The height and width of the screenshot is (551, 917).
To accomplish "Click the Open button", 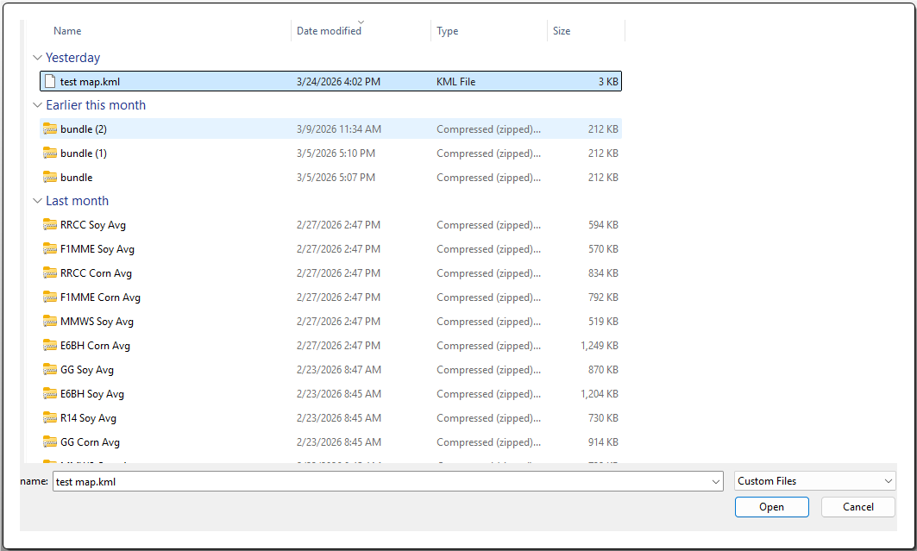I will tap(771, 507).
